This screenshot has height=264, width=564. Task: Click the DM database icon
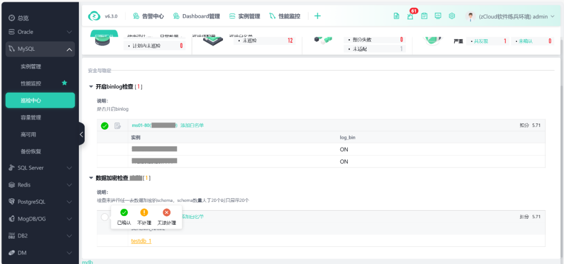click(x=11, y=253)
